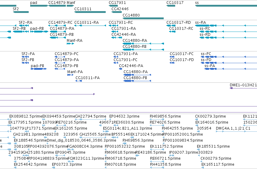Click the ss gene label
The width and height of the screenshot is (257, 169).
(x=197, y=3)
